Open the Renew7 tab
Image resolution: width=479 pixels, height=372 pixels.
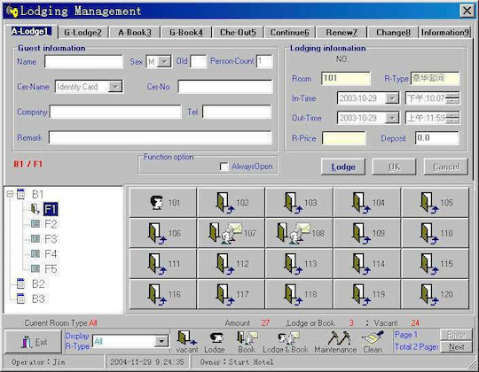pos(342,33)
